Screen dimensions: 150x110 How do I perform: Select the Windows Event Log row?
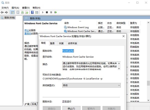point(102,27)
